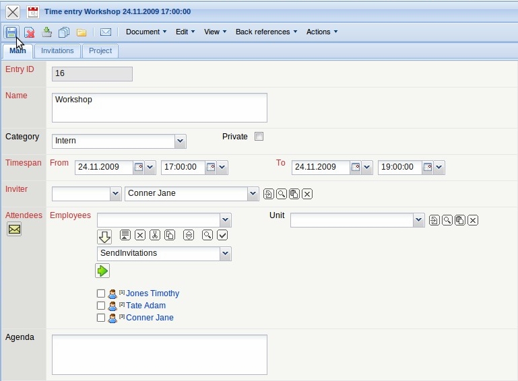Open the Conner Jane attendee link
This screenshot has width=518, height=381.
pos(150,318)
